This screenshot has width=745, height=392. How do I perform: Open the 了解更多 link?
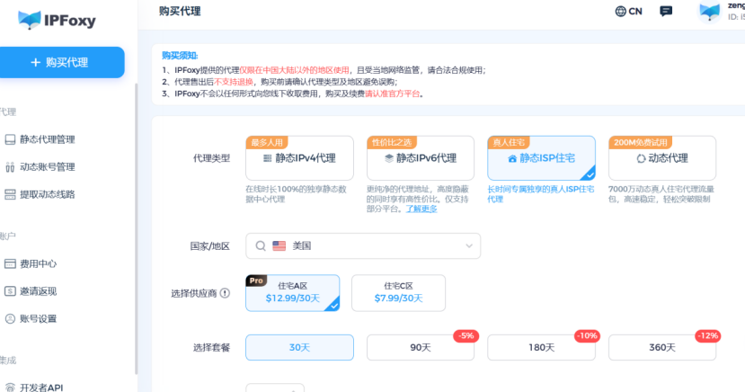421,209
